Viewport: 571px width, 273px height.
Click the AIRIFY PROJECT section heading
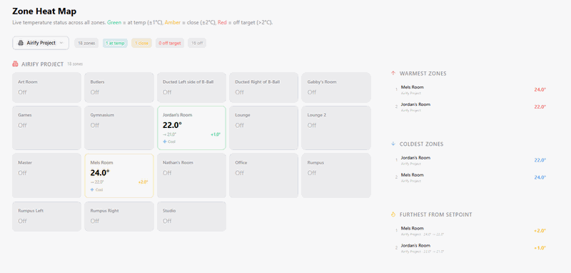pyautogui.click(x=43, y=64)
